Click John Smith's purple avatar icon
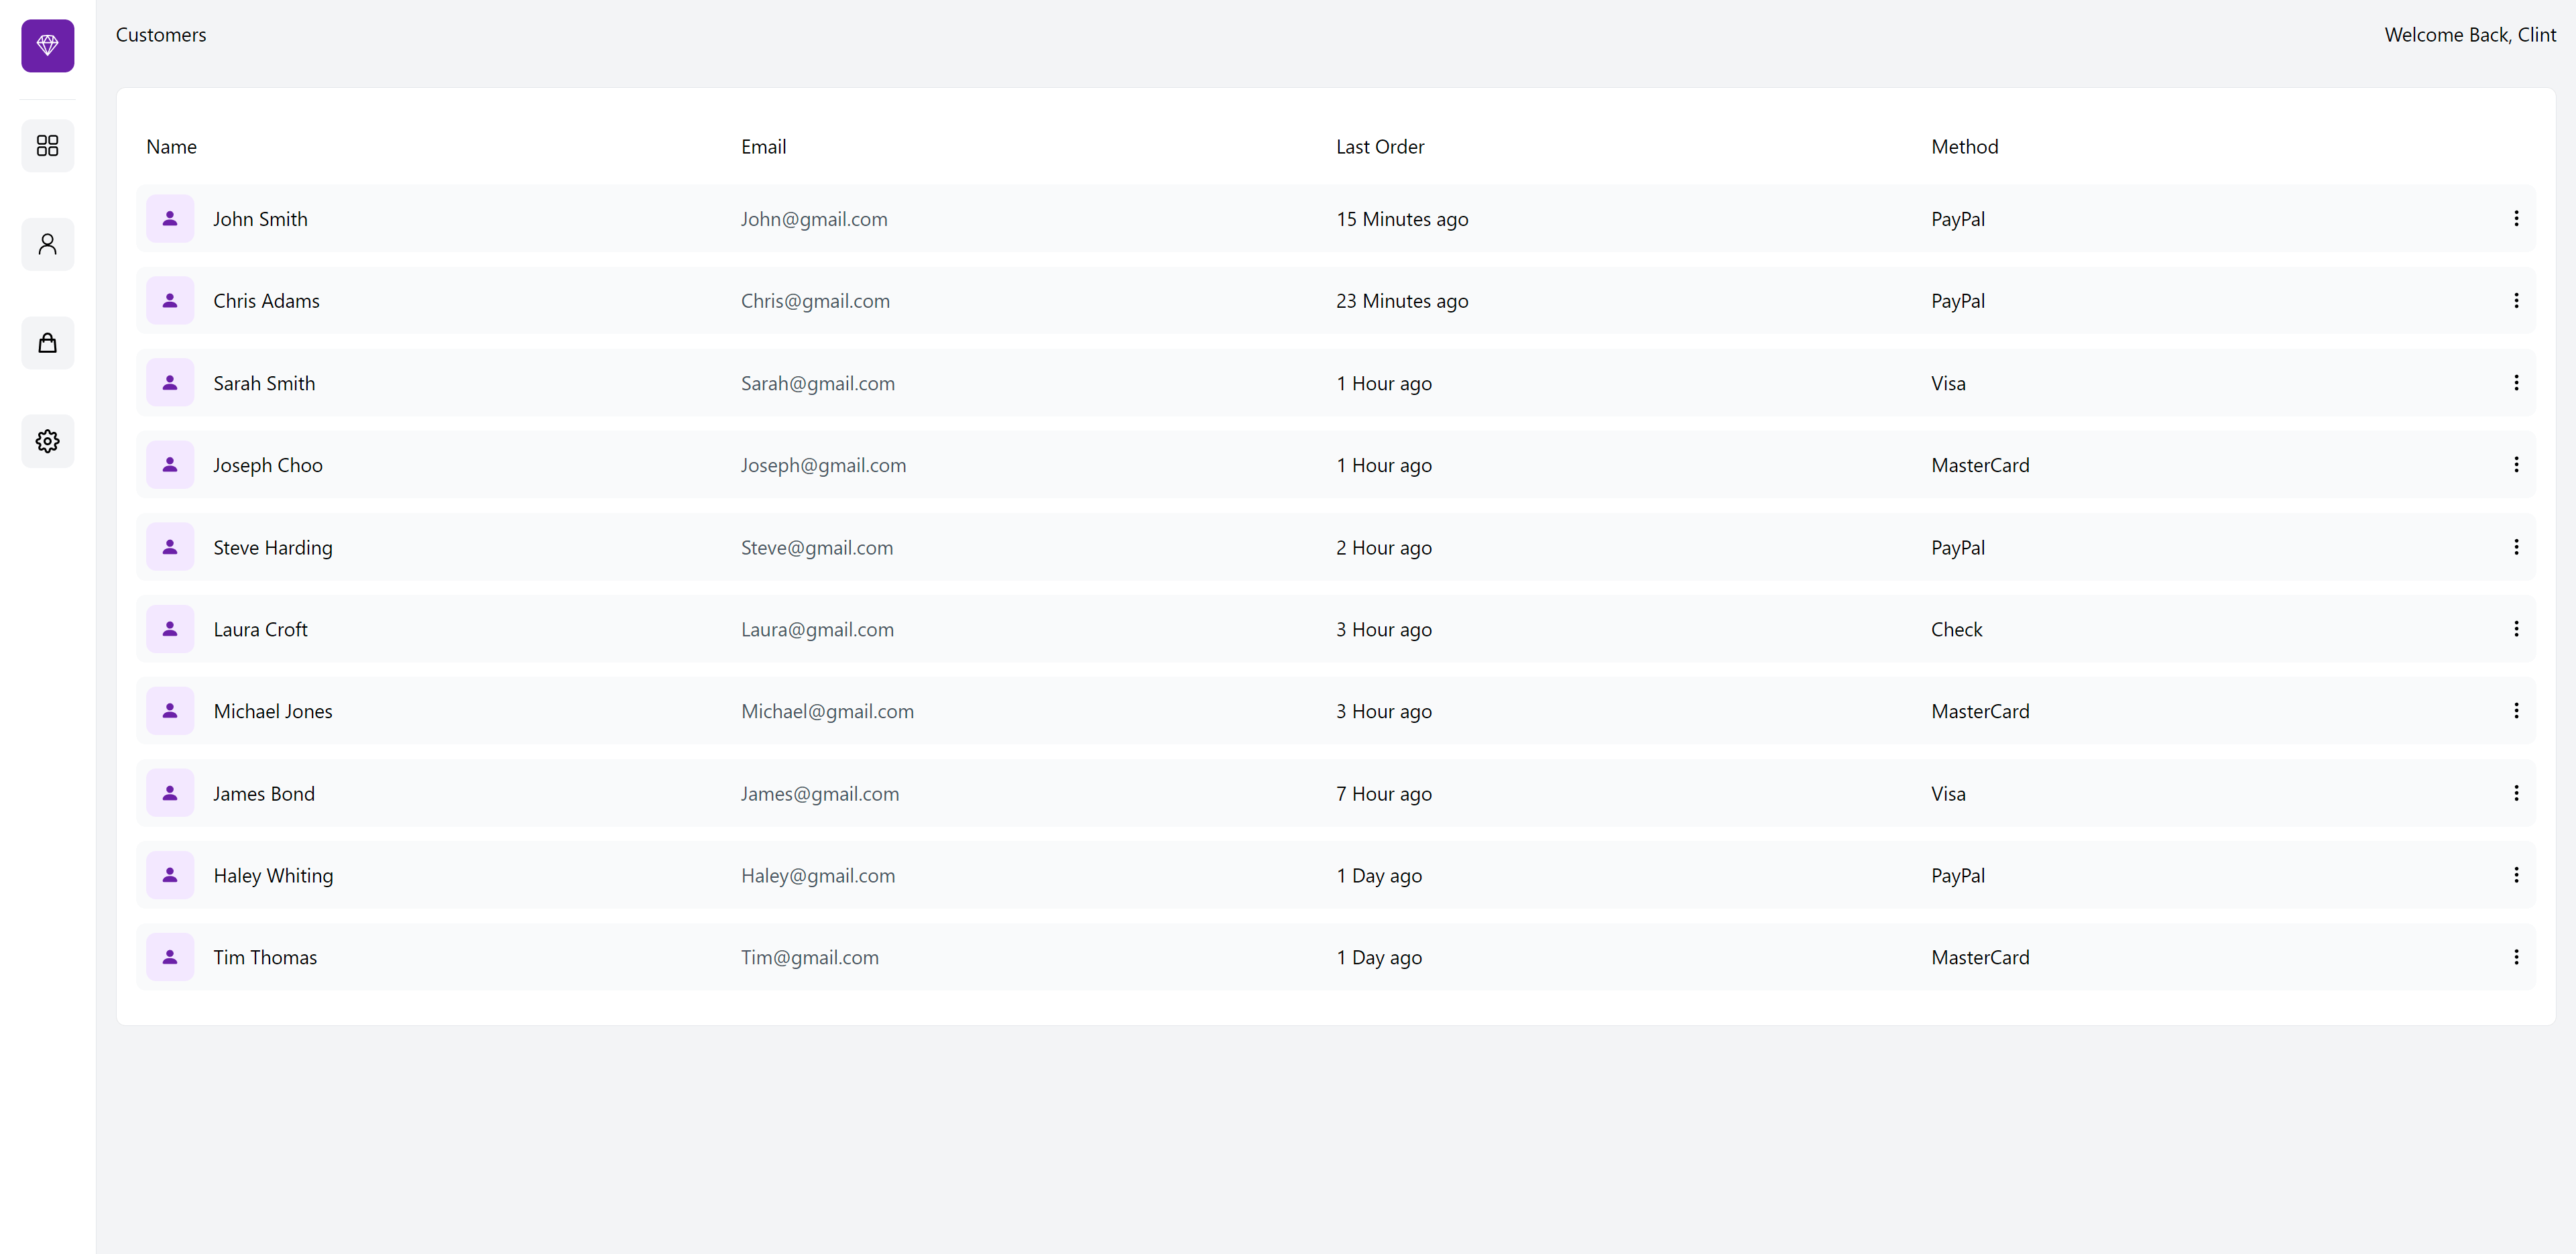Screen dimensions: 2576x1254 [170, 219]
